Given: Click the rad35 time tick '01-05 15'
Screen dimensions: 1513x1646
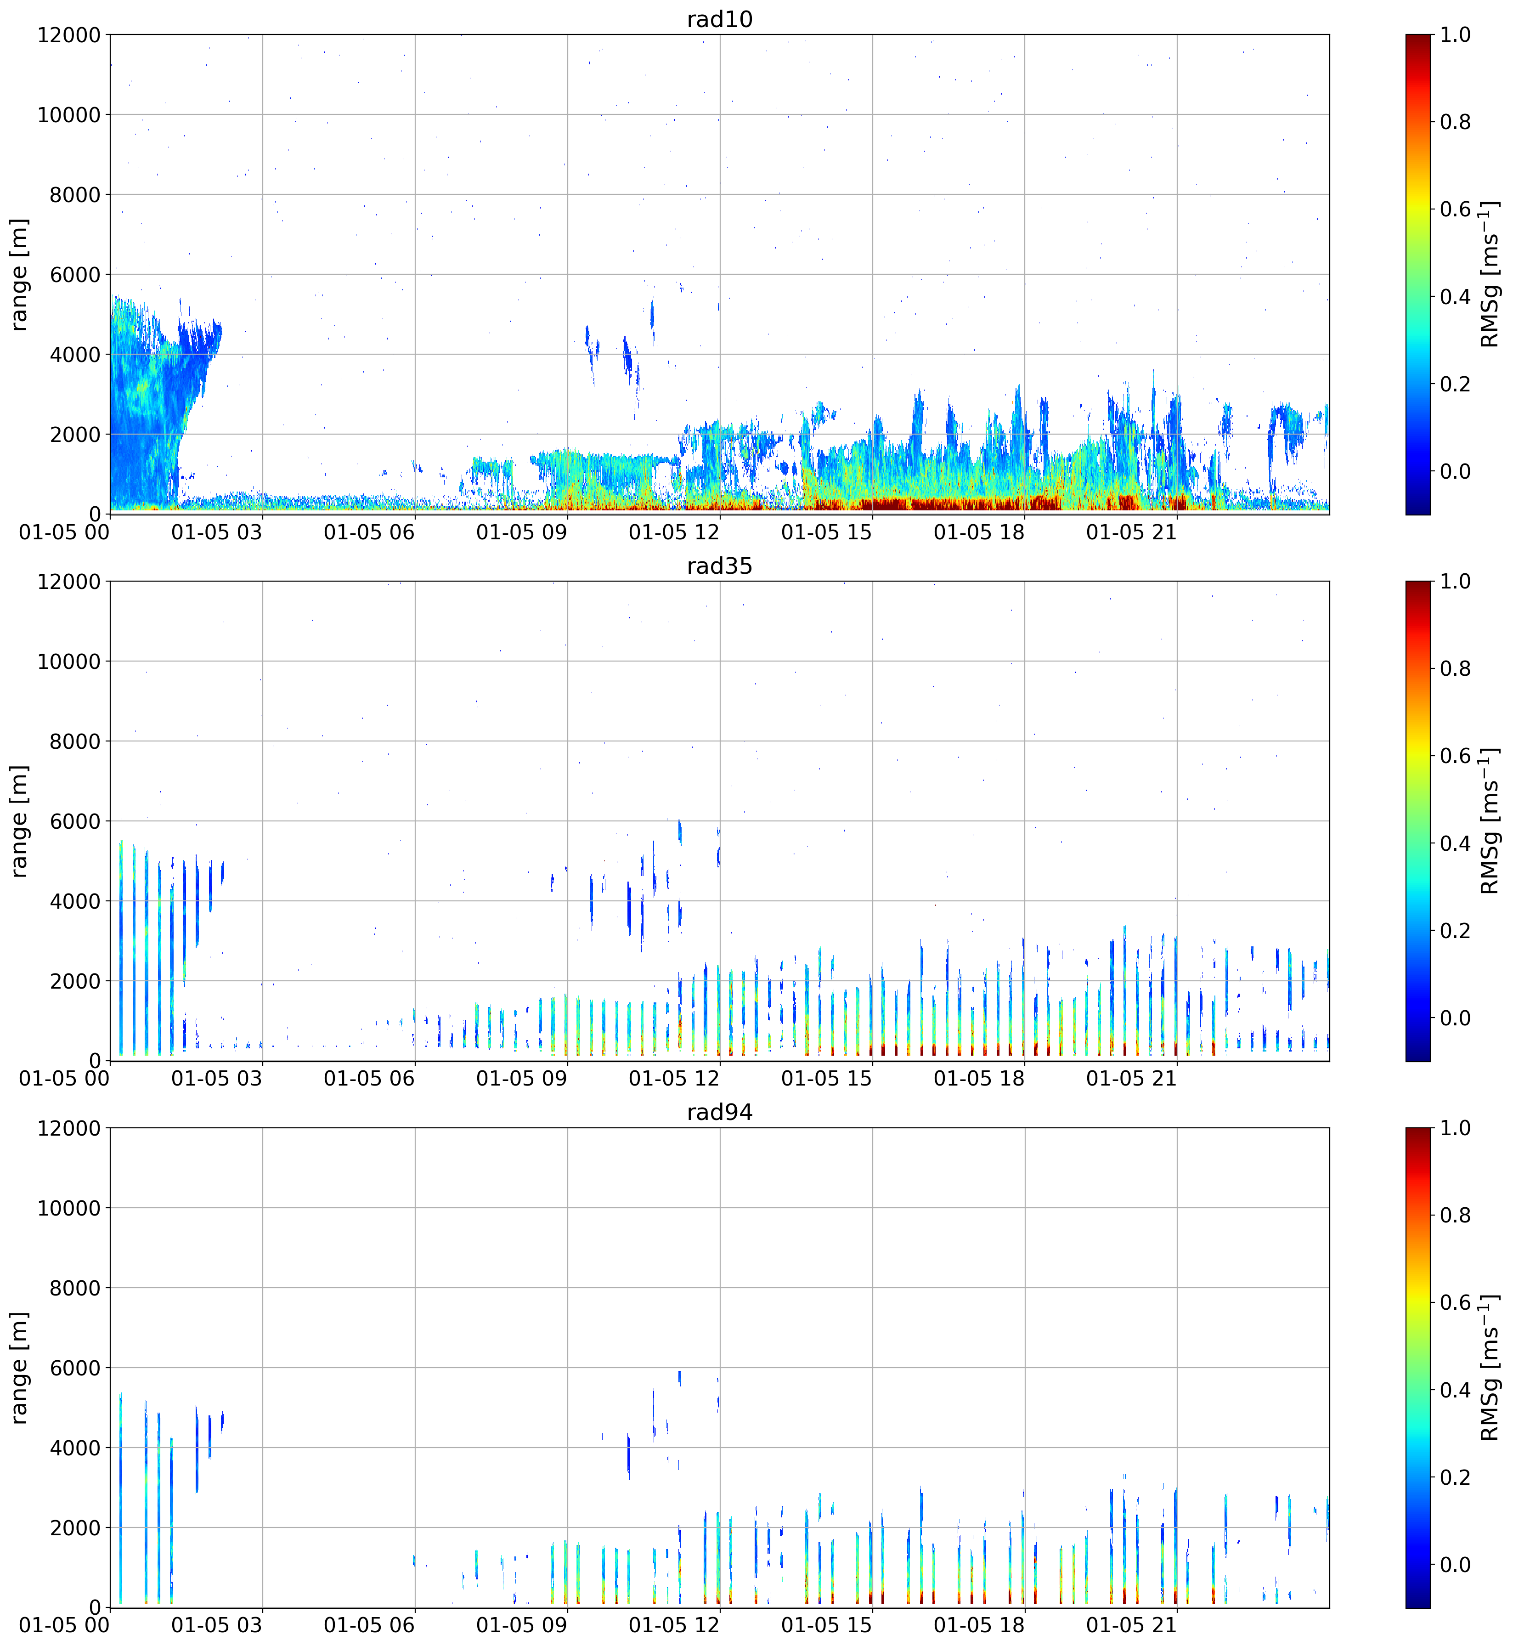Looking at the screenshot, I should [827, 1079].
